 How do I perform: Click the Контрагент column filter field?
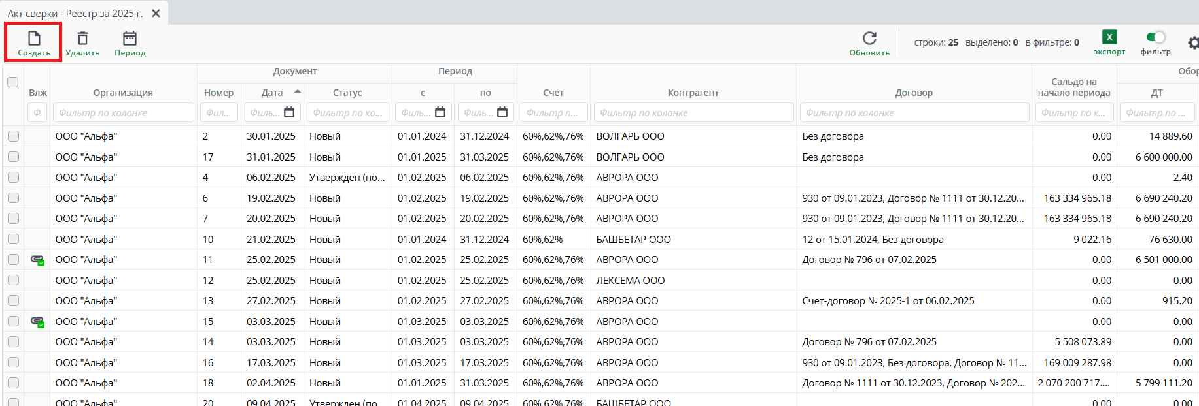click(x=693, y=113)
